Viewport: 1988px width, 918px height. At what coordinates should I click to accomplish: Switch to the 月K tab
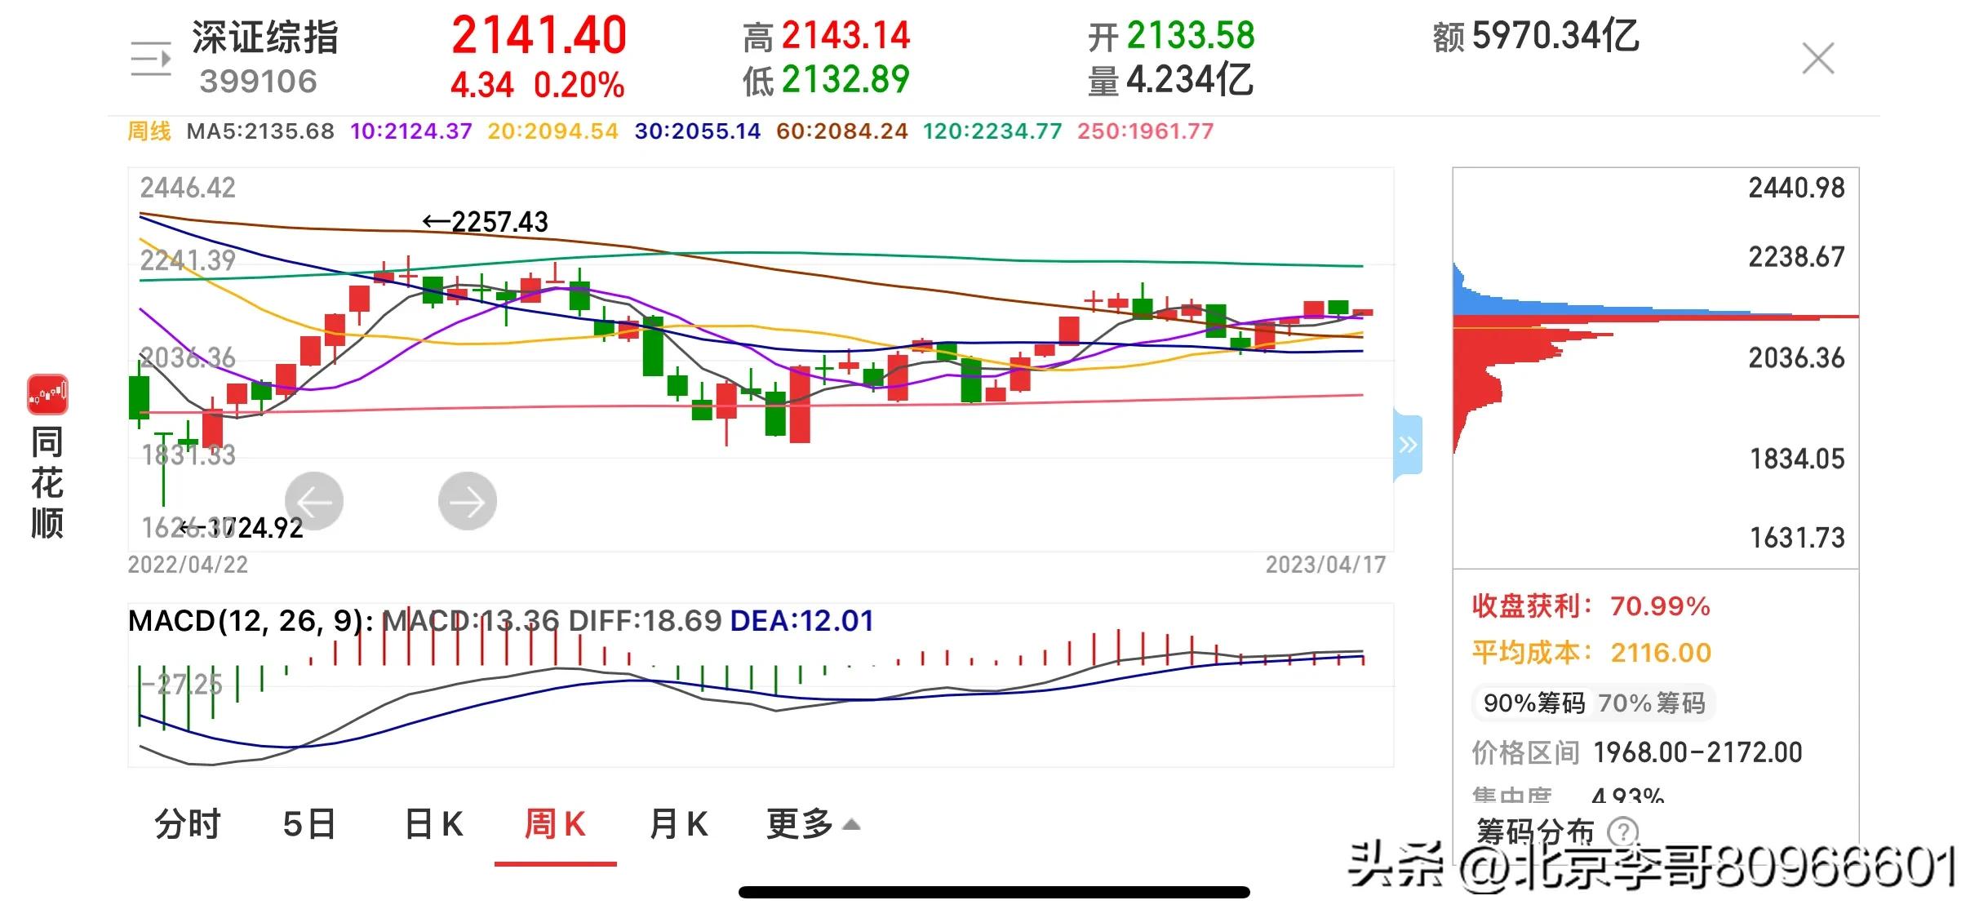click(678, 824)
